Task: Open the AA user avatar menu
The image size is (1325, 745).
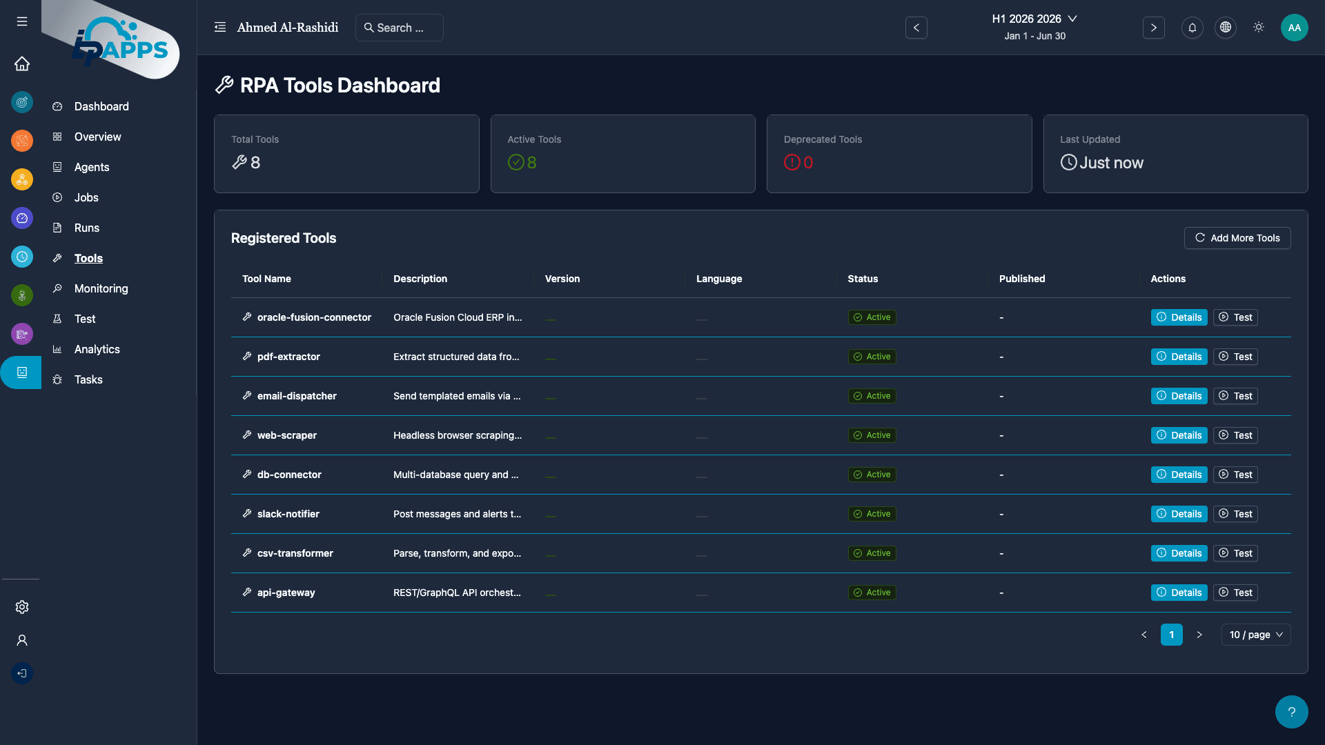Action: point(1294,28)
